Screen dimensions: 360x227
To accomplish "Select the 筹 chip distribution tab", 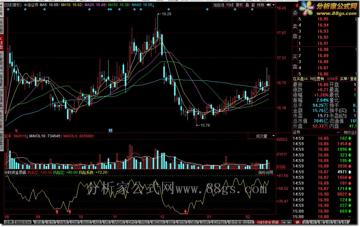I will 321,222.
